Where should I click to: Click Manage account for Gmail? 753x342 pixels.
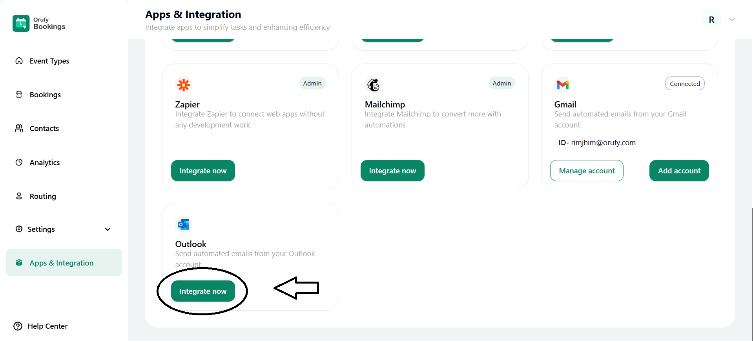click(x=587, y=171)
